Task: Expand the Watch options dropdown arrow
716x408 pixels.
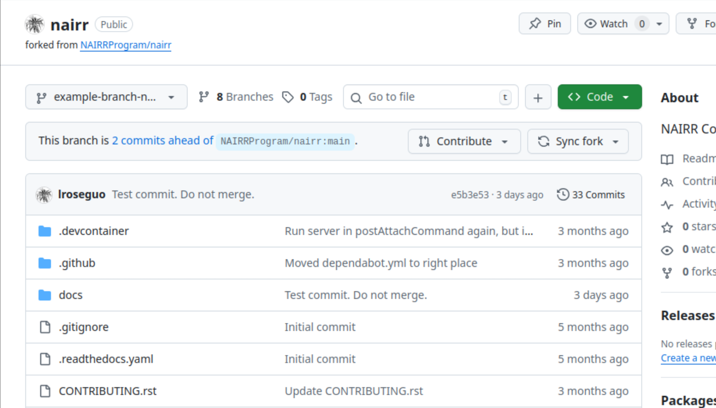Action: pyautogui.click(x=659, y=24)
